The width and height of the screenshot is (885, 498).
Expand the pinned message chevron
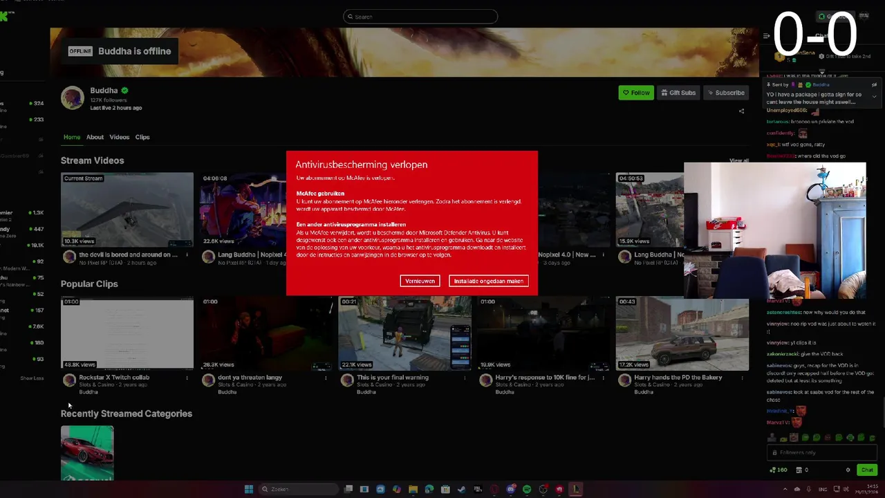[x=874, y=96]
